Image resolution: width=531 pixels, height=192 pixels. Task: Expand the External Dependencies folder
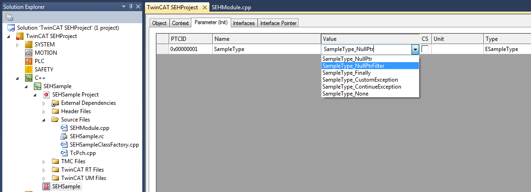click(x=44, y=103)
